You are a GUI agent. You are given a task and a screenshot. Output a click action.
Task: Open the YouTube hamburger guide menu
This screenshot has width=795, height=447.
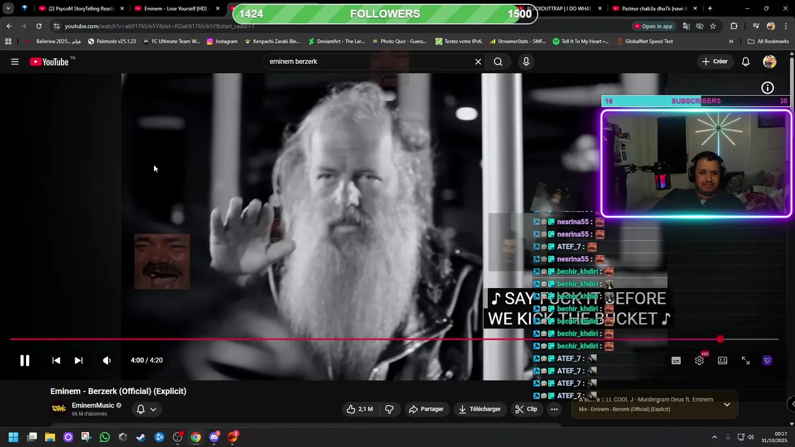[15, 61]
